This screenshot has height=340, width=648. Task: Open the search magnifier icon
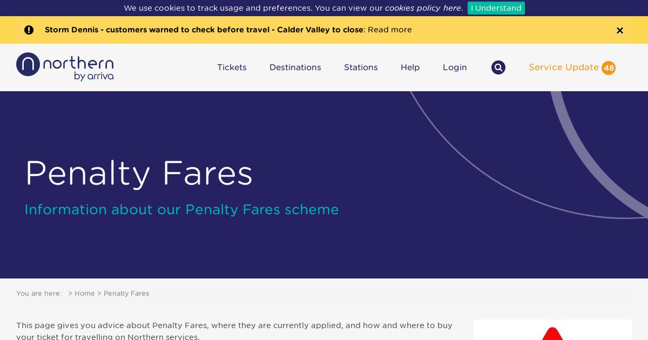(498, 67)
